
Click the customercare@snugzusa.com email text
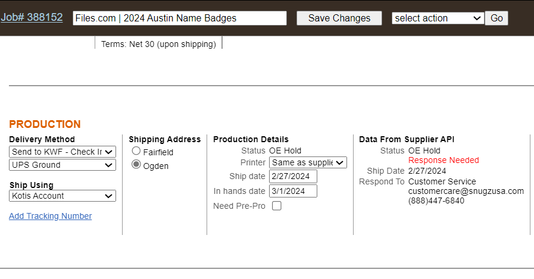(466, 191)
